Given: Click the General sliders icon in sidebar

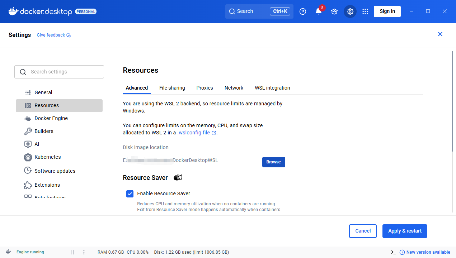Looking at the screenshot, I should [28, 92].
